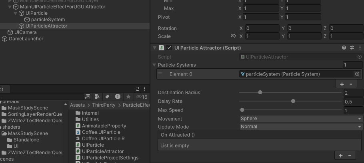The height and width of the screenshot is (163, 364).
Task: Click Assets in Project breadcrumb path
Action: coord(78,105)
